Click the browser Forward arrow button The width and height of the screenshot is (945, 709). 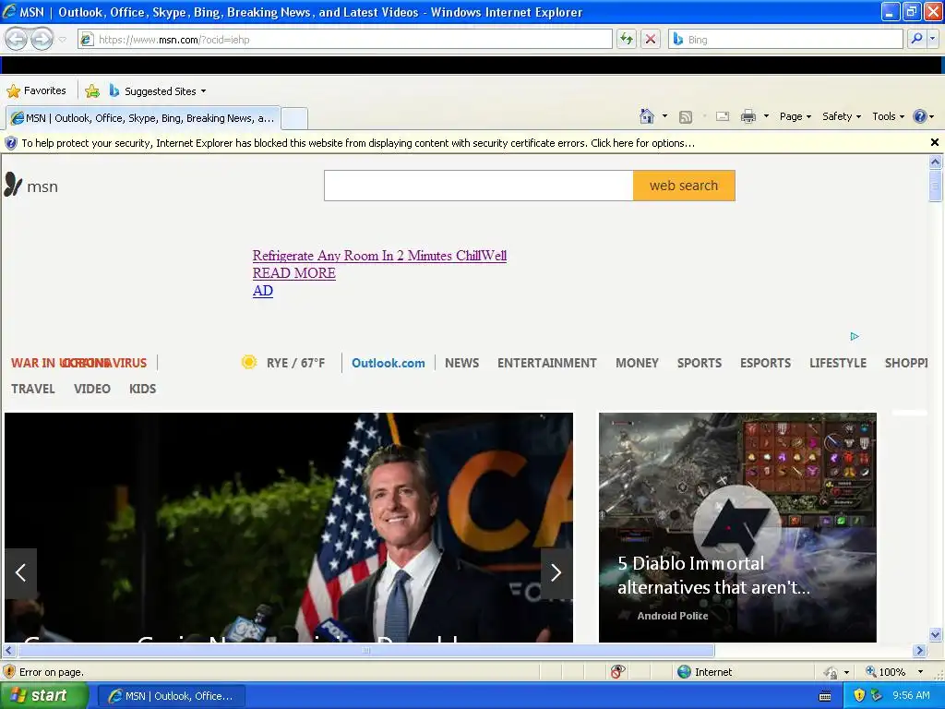42,39
